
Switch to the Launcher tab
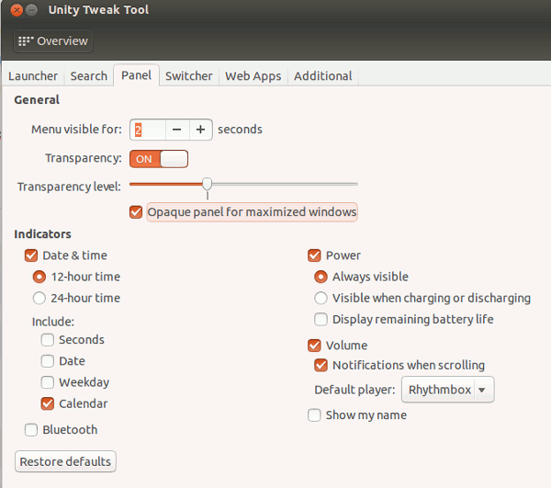33,76
